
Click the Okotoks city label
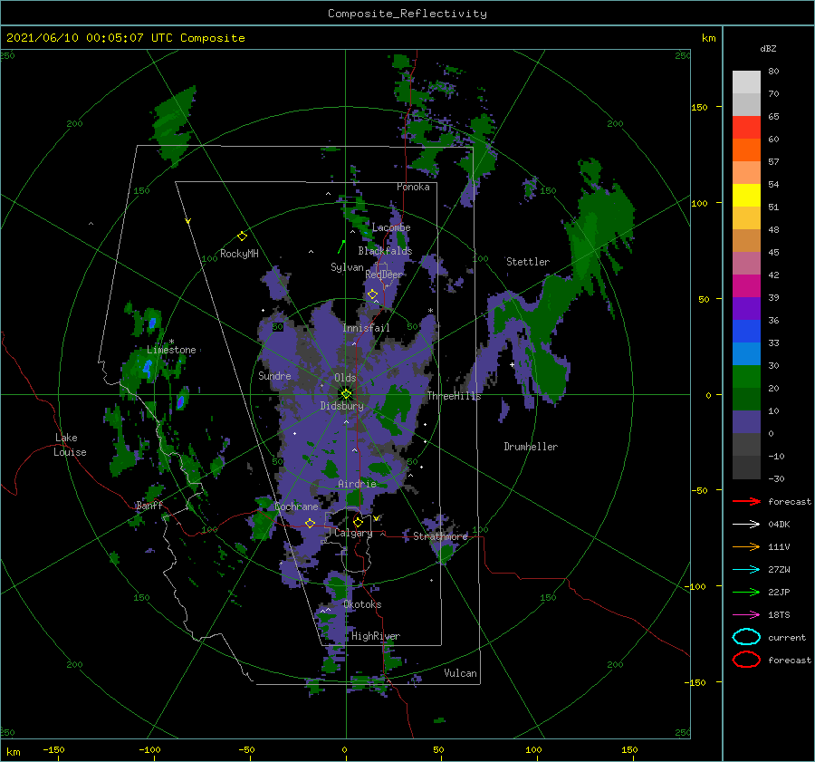pyautogui.click(x=362, y=604)
